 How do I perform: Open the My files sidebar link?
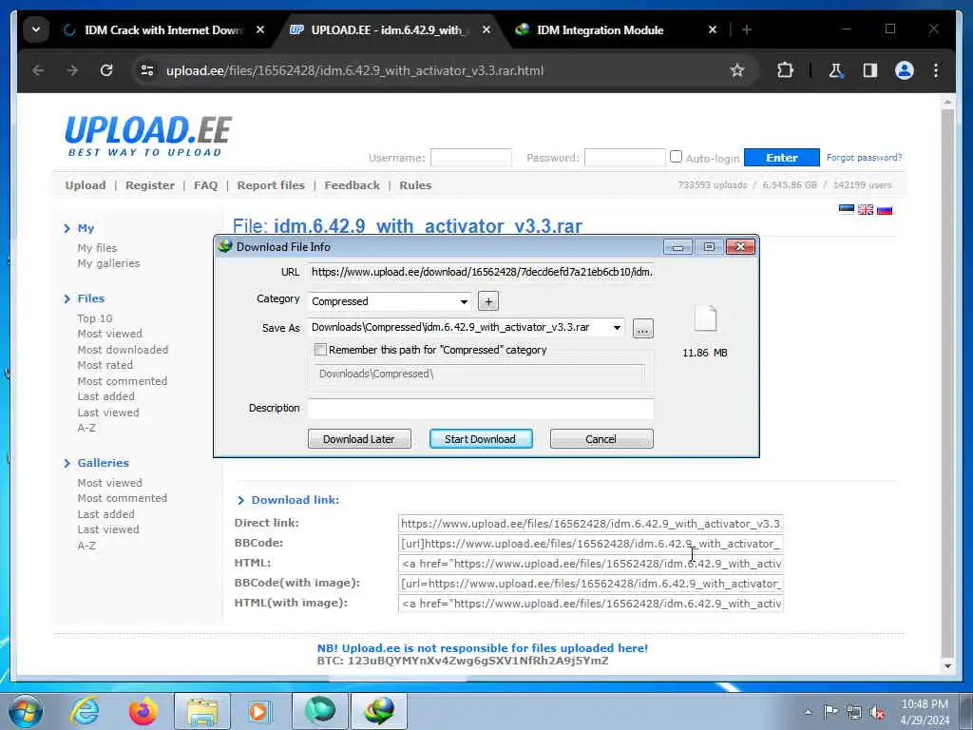(97, 248)
